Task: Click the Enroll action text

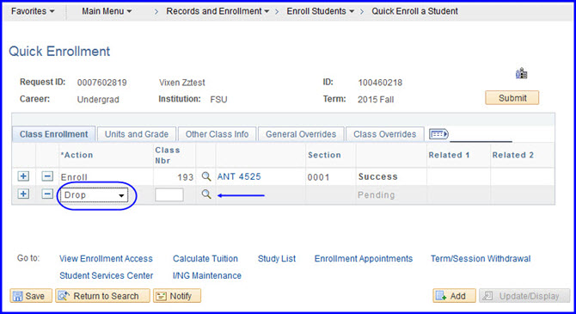Action: pos(74,177)
